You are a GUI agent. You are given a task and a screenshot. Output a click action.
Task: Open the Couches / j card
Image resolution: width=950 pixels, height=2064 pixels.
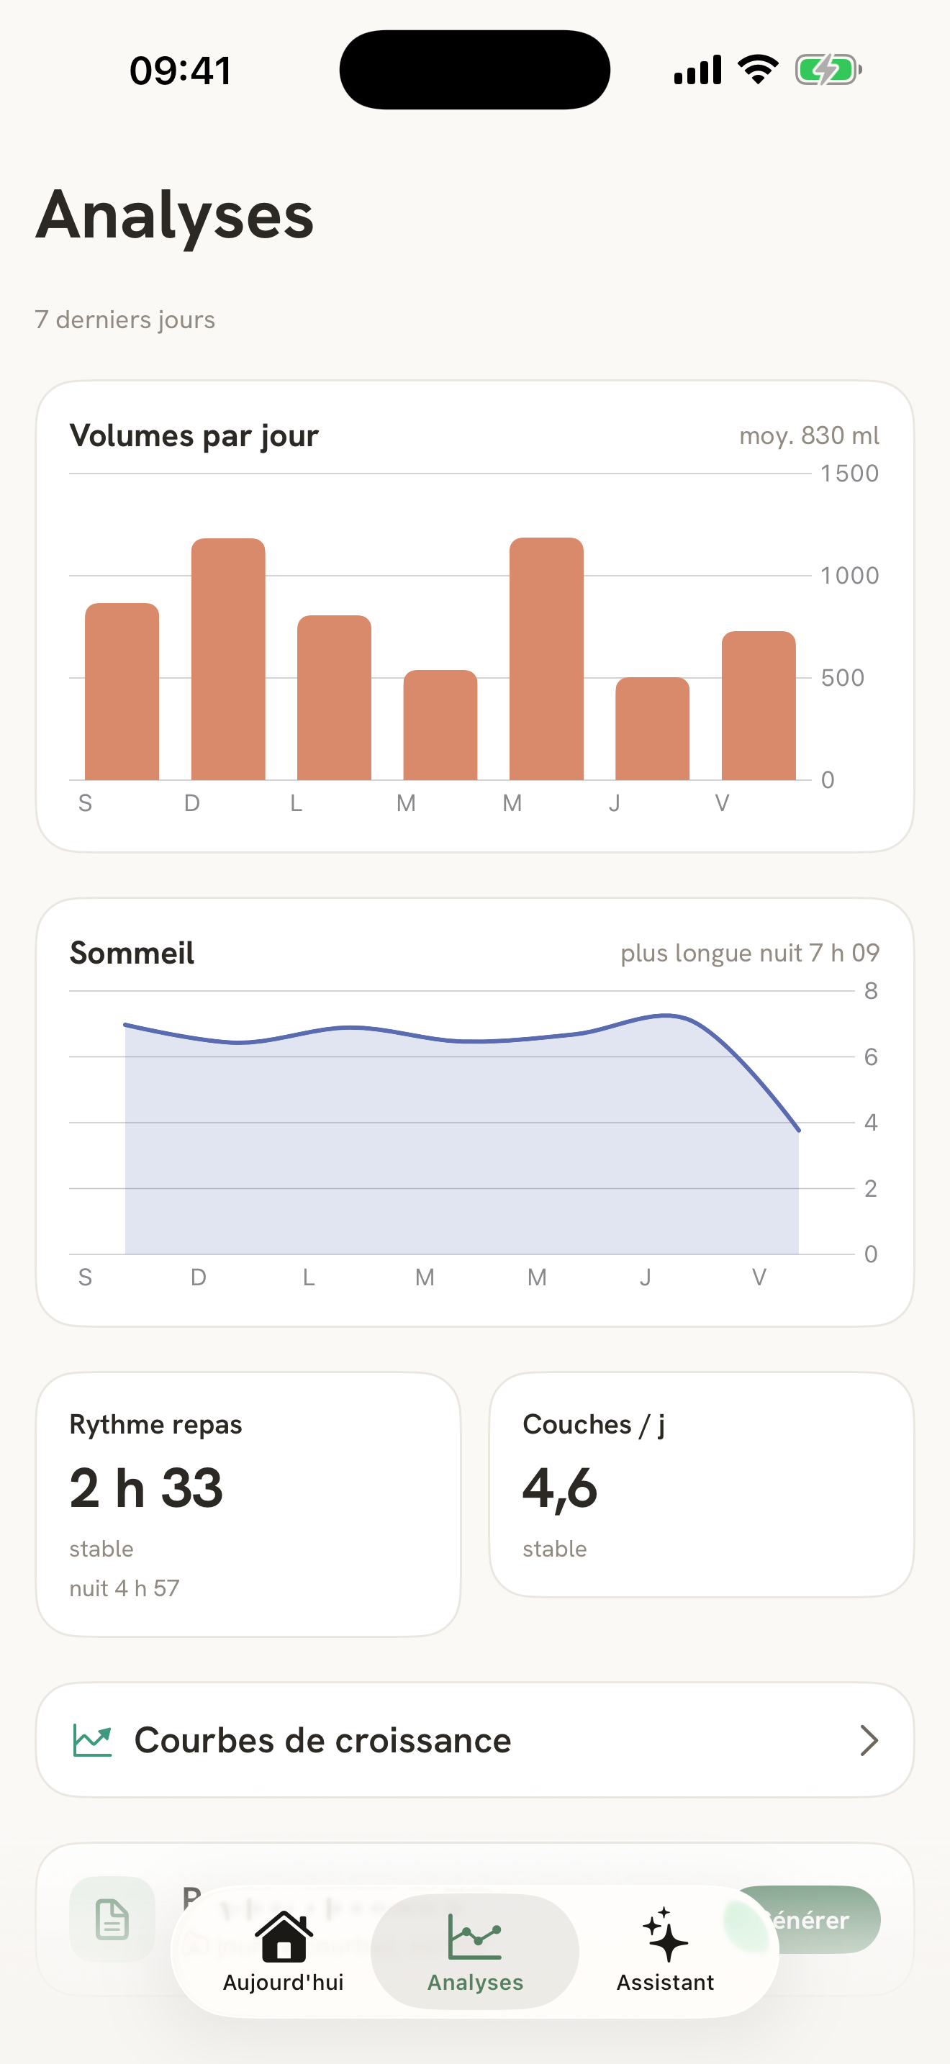tap(702, 1485)
